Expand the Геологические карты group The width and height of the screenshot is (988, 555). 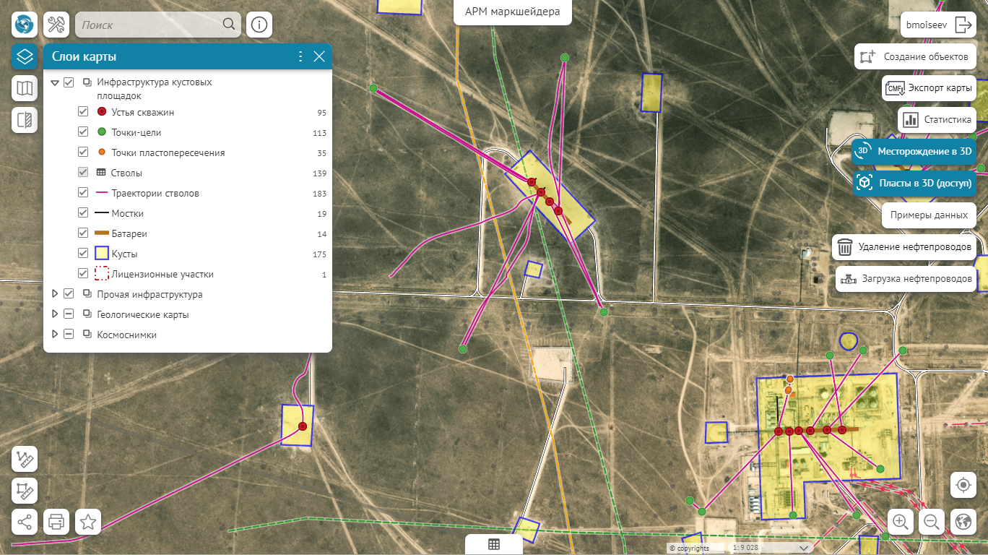pos(55,314)
